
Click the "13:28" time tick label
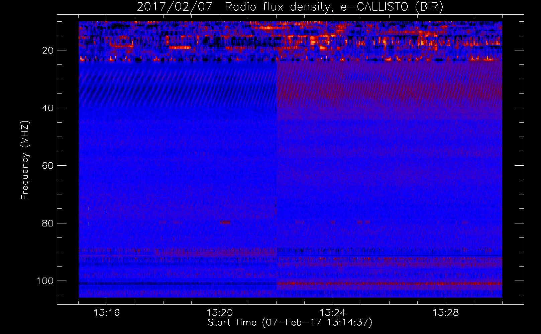[x=446, y=313]
